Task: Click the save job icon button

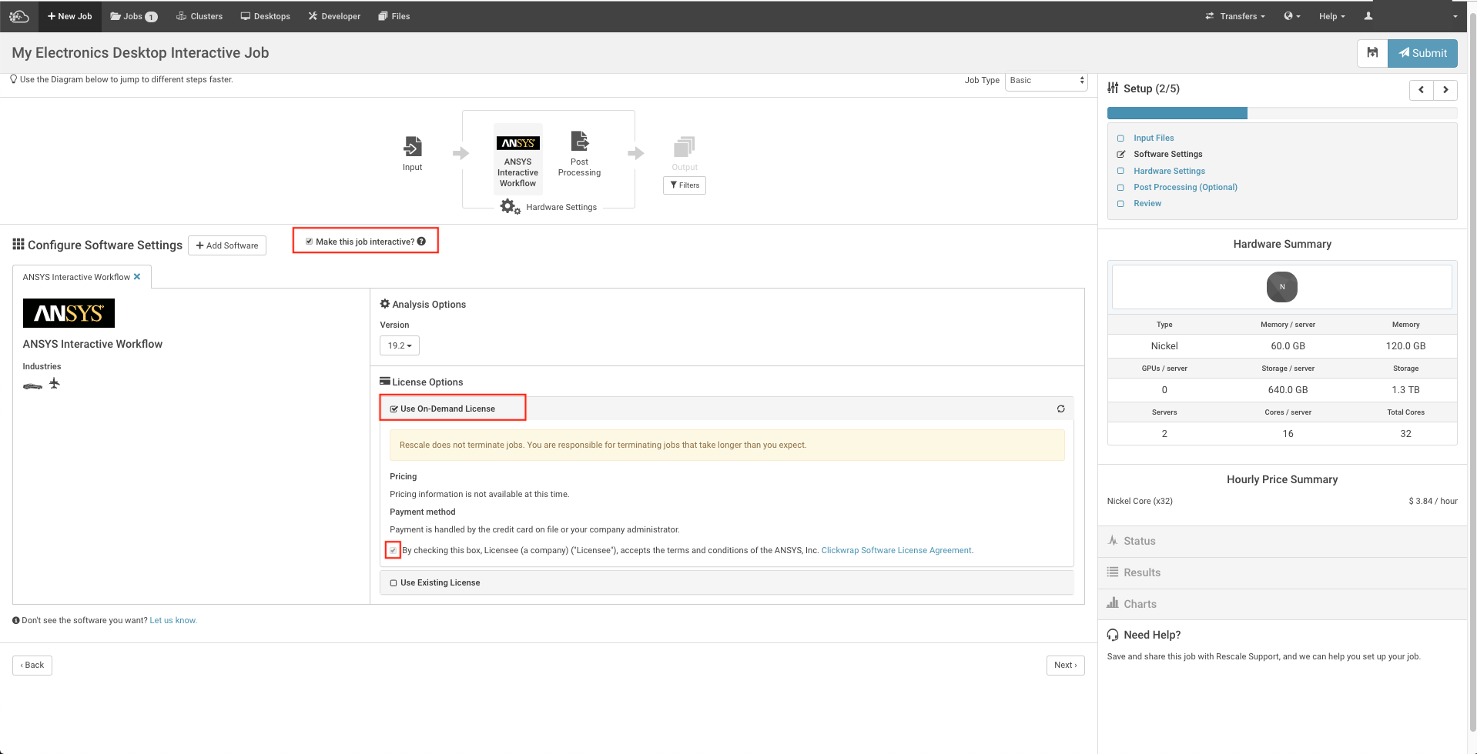Action: pos(1371,53)
